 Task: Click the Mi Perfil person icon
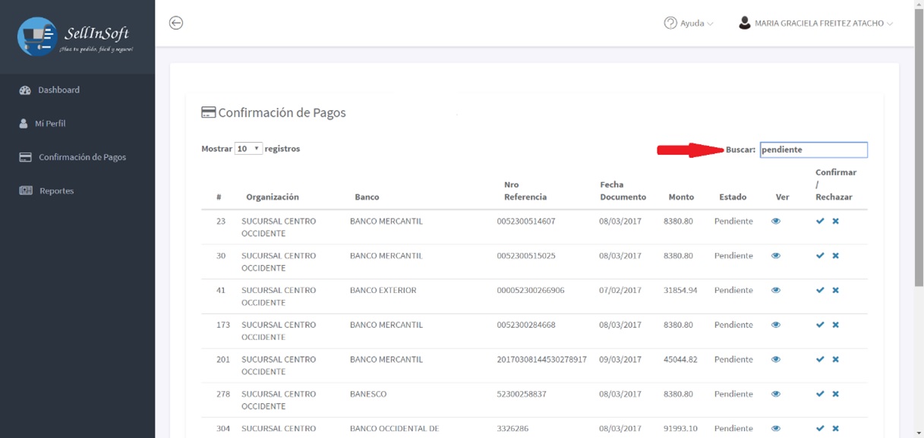[24, 123]
